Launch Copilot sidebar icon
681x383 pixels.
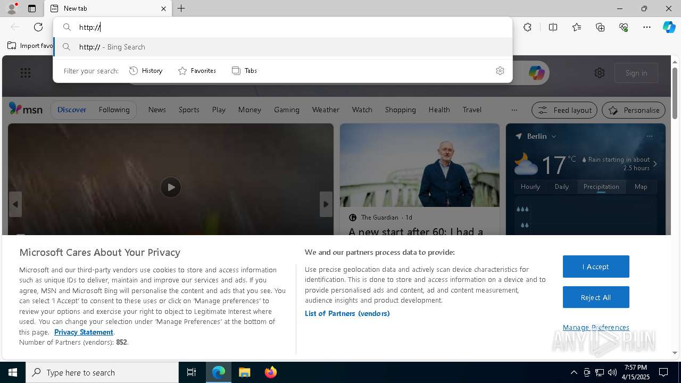[x=669, y=27]
